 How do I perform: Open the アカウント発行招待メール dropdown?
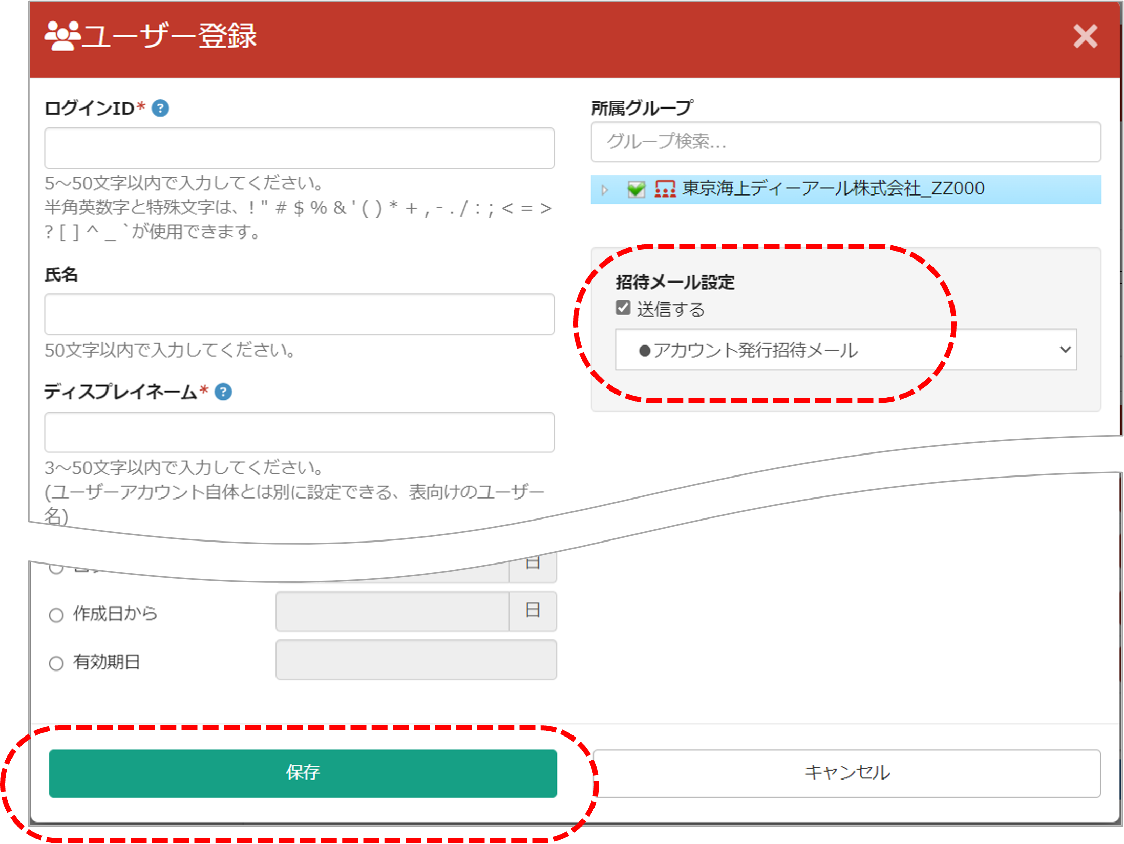(845, 350)
